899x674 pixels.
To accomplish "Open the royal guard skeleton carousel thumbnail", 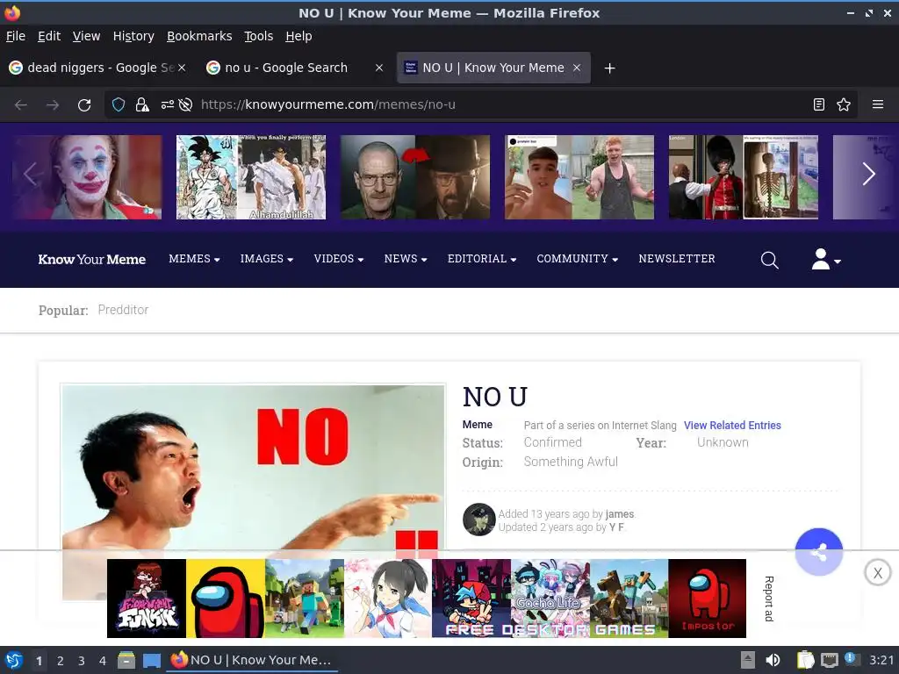I will click(x=744, y=177).
